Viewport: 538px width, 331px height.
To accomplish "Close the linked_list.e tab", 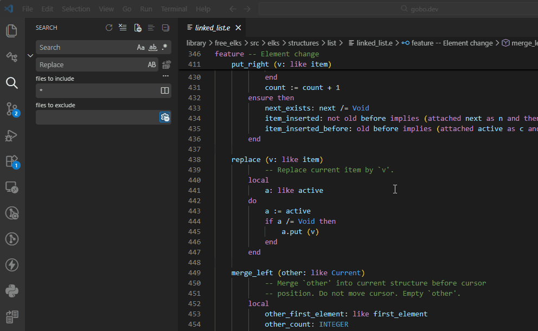I will 238,28.
